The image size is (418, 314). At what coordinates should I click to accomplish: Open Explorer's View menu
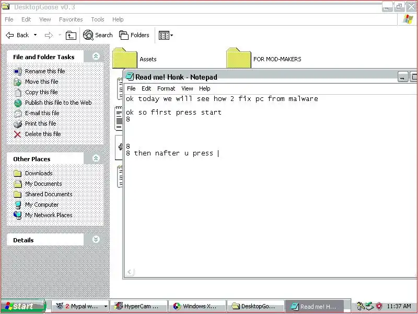pyautogui.click(x=45, y=19)
